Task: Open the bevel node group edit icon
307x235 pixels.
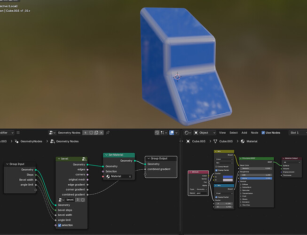Action: pos(84,159)
